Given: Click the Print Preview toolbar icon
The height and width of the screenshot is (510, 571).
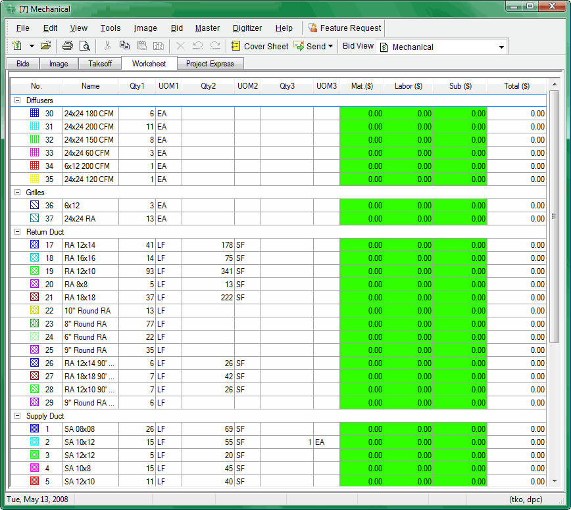Looking at the screenshot, I should (x=84, y=46).
